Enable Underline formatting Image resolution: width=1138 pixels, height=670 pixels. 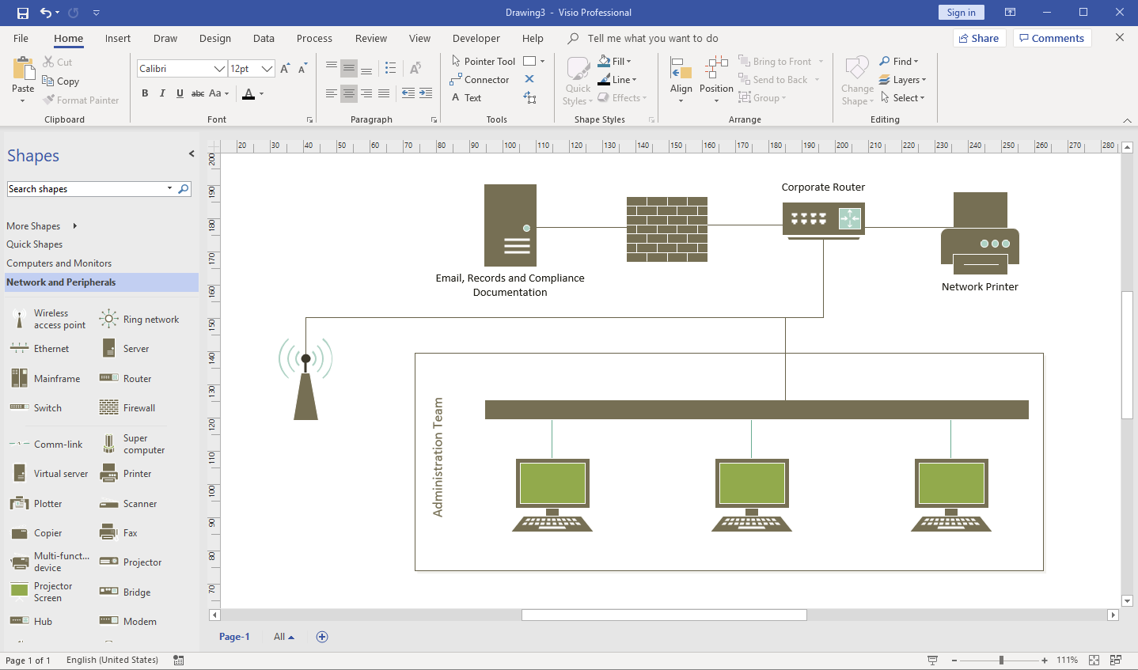179,93
